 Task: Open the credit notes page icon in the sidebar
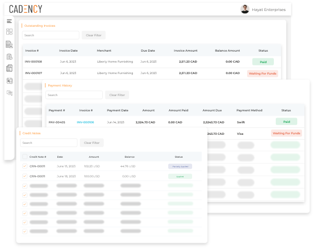click(x=9, y=68)
